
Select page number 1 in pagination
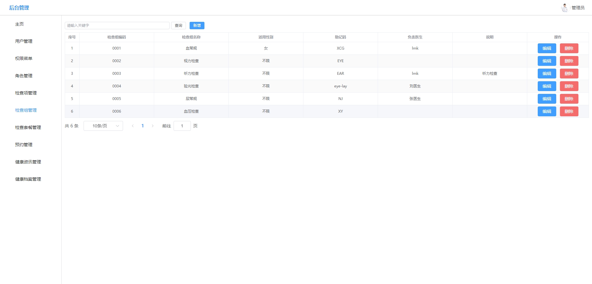[x=142, y=126]
